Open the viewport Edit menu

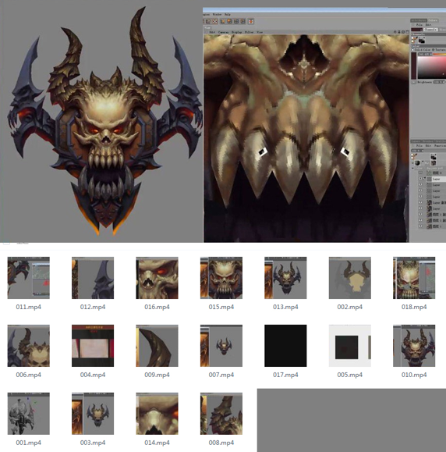(x=212, y=32)
